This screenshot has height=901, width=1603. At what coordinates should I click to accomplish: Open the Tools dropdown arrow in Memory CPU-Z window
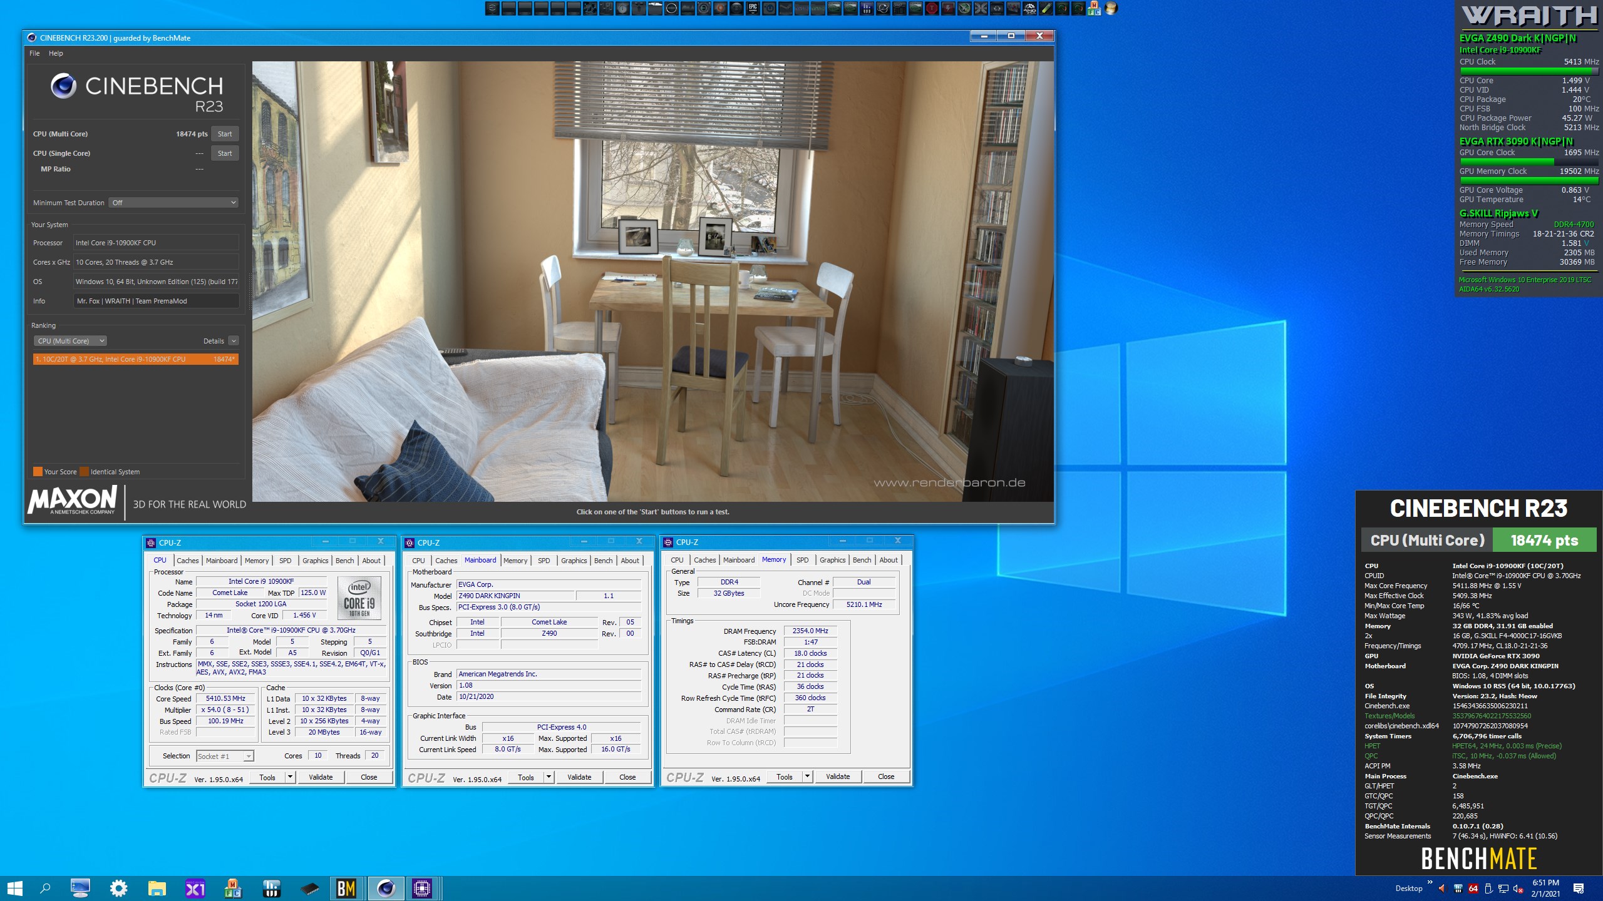807,776
